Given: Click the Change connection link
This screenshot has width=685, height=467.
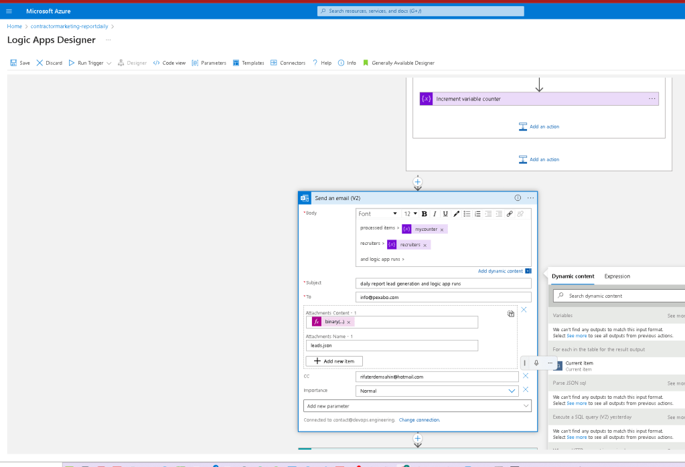Looking at the screenshot, I should pos(419,420).
